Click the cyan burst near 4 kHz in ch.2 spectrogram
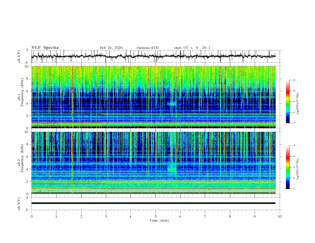The image size is (315, 243). pos(172,169)
